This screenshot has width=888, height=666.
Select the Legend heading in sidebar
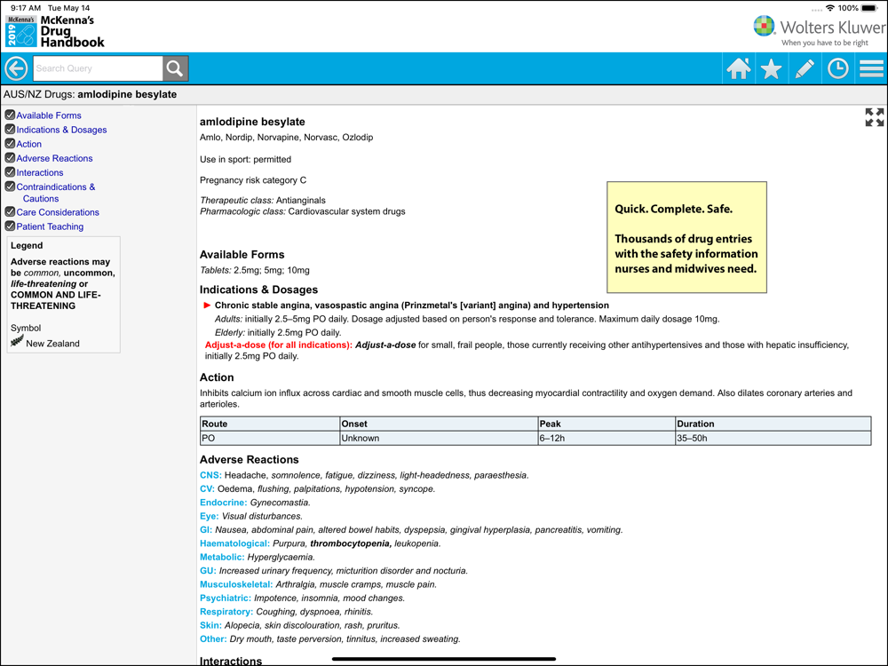pos(27,246)
